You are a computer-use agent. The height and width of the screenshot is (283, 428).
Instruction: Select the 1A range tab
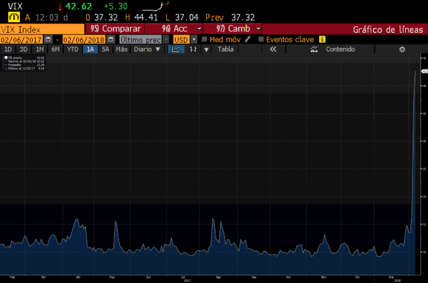(x=91, y=49)
